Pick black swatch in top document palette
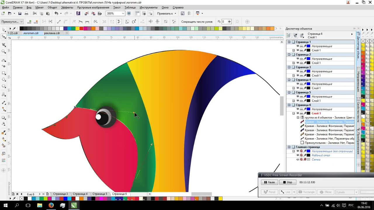Screen dimensions: 374x210 (x=21, y=29)
